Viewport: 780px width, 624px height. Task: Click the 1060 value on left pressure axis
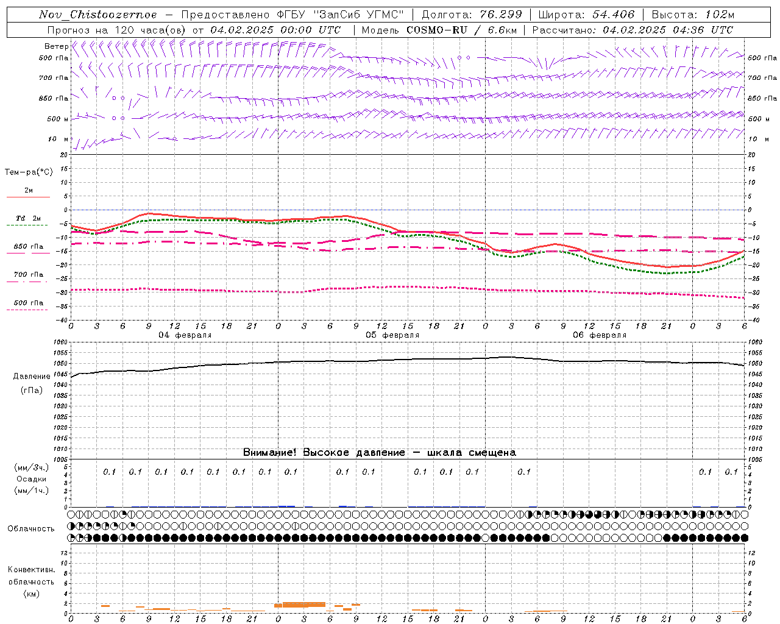pyautogui.click(x=62, y=342)
